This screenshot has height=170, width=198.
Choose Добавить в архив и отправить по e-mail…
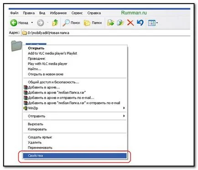coord(75,98)
